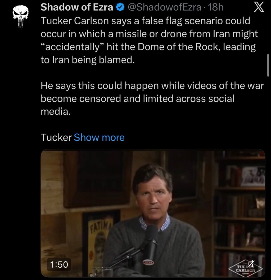Click the paragraph starting with He says
Image resolution: width=271 pixels, height=280 pixels.
click(152, 98)
